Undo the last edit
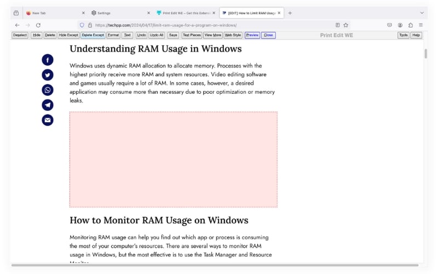This screenshot has width=438, height=274. [141, 35]
